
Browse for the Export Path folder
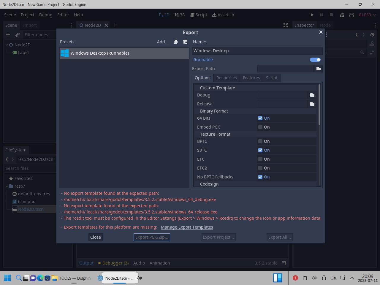(319, 69)
